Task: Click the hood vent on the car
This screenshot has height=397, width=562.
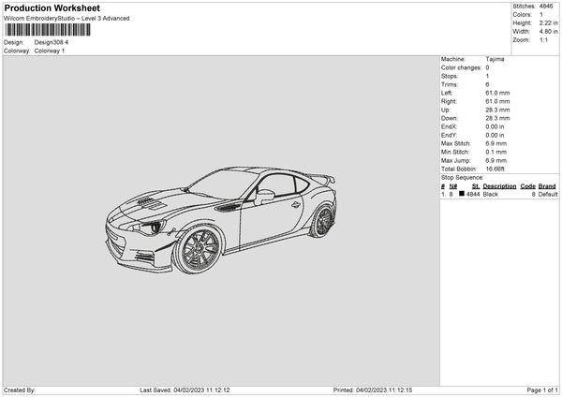Action: [148, 201]
